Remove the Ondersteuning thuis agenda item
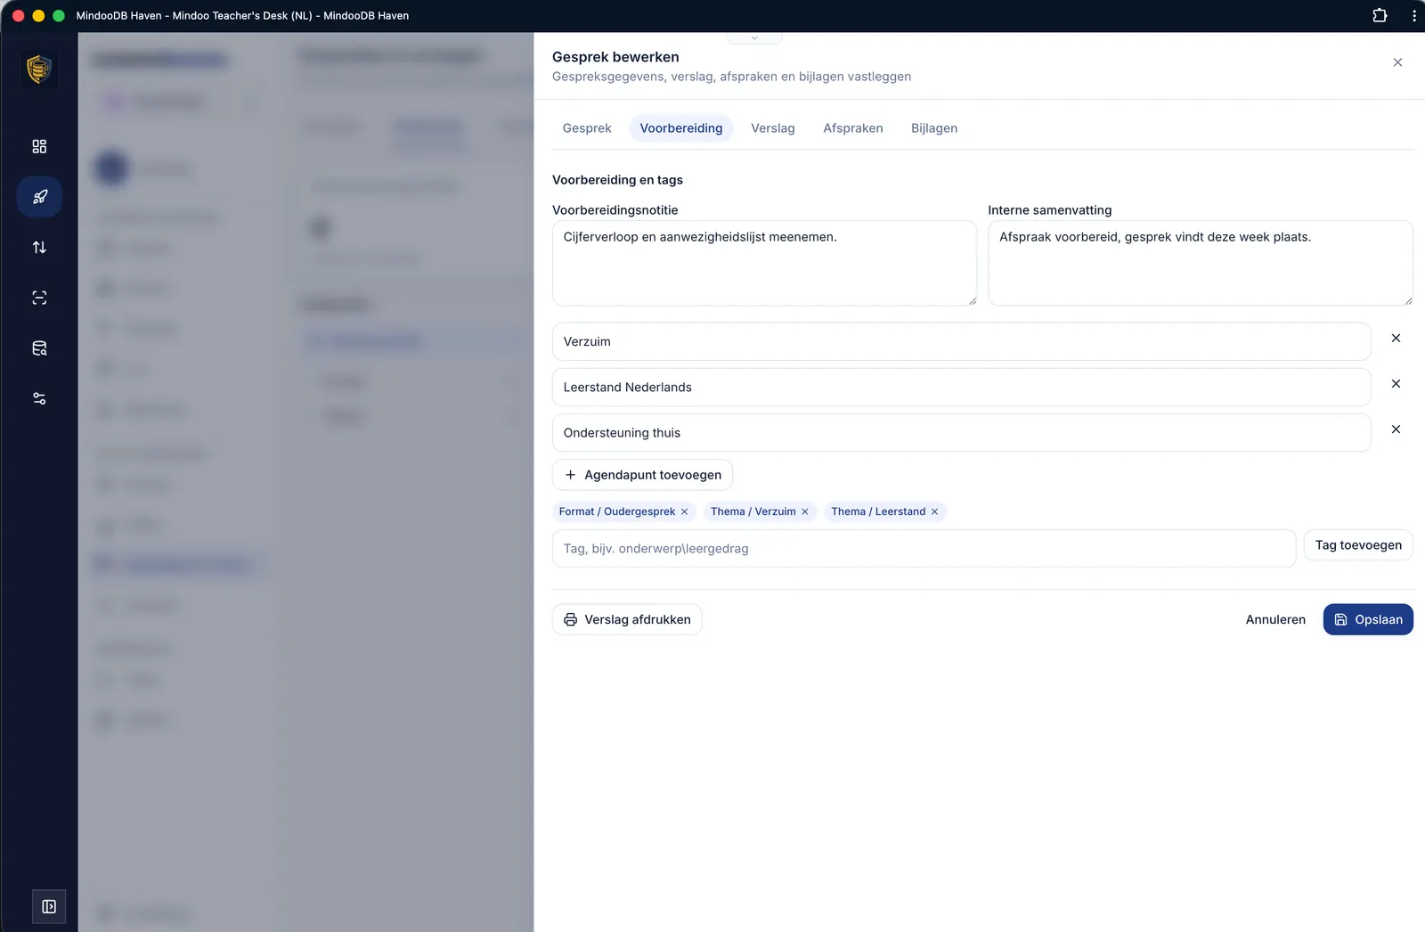Image resolution: width=1425 pixels, height=932 pixels. tap(1396, 429)
